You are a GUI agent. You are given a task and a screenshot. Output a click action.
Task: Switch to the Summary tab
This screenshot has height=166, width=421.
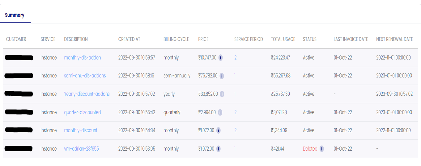click(15, 15)
